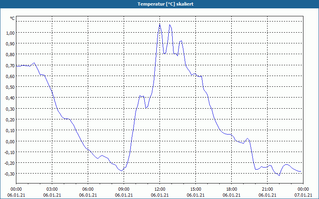
Task: Click the 15:00 time axis label
Action: (196, 189)
